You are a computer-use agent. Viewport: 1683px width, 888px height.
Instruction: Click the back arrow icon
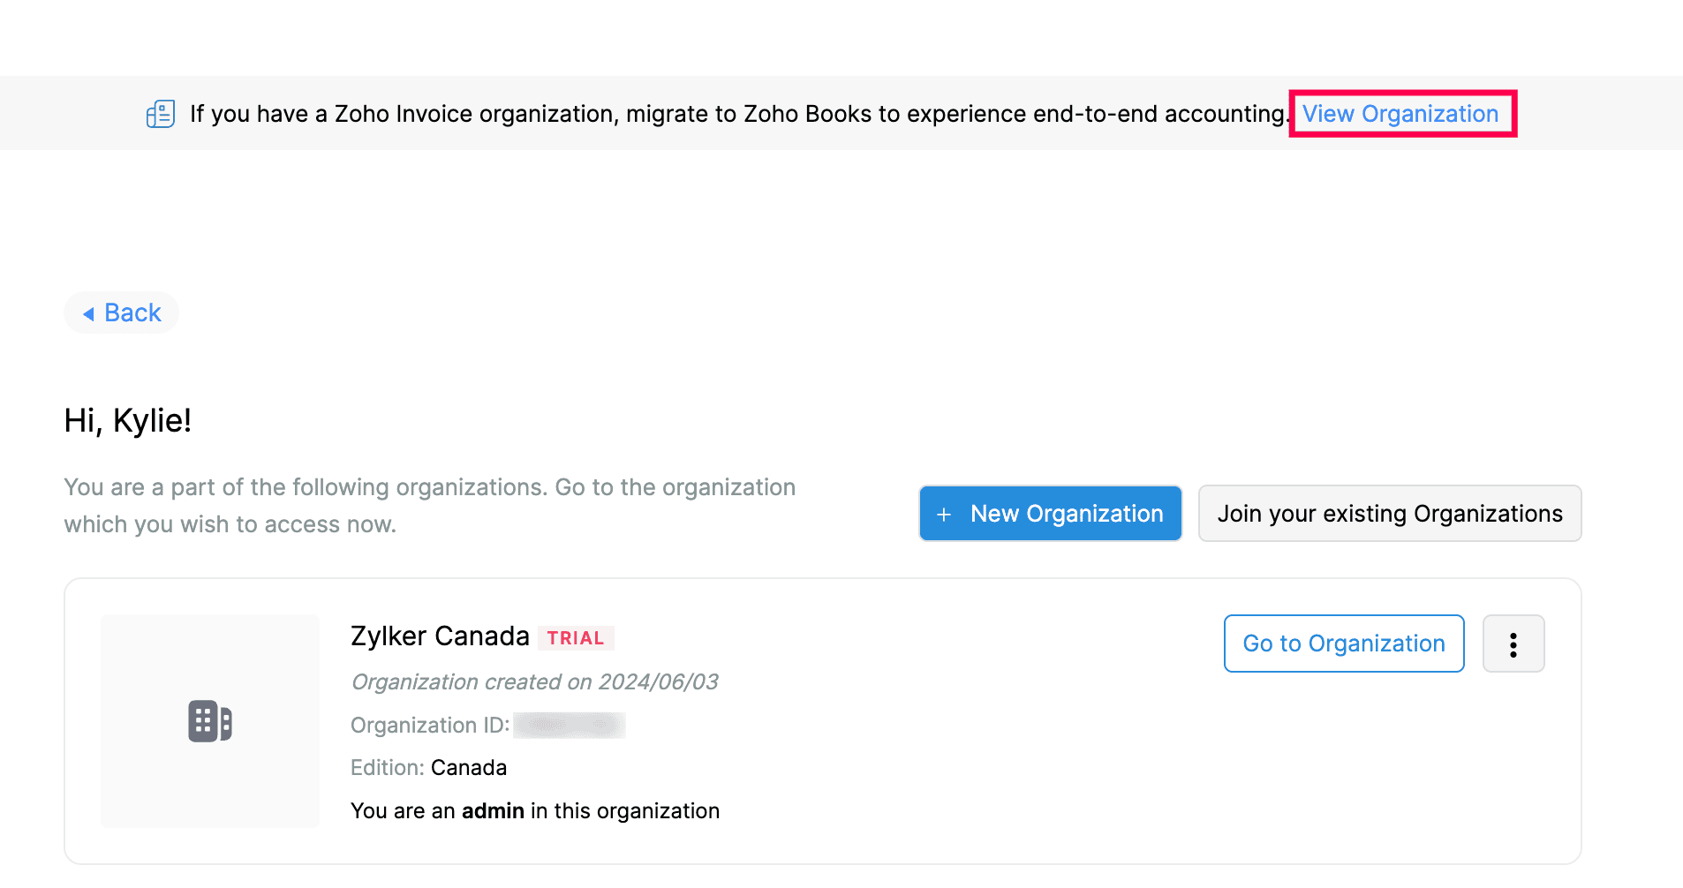(x=91, y=312)
